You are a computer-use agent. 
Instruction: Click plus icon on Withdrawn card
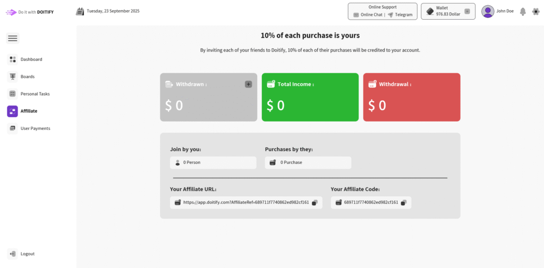pos(248,84)
